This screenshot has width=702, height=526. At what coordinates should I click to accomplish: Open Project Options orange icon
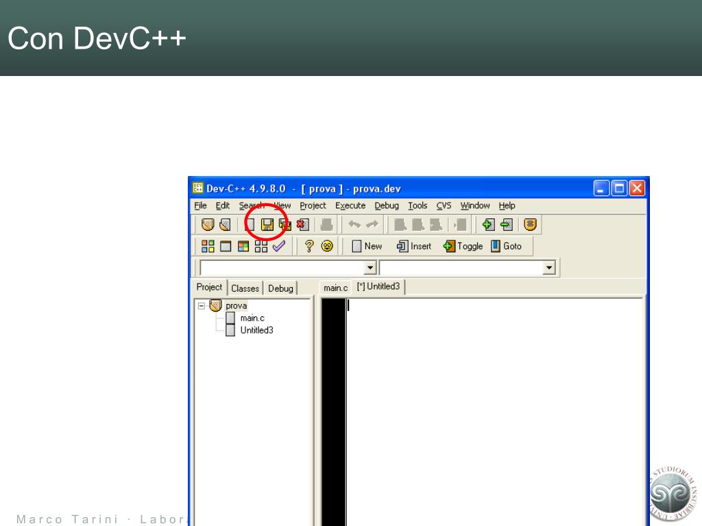coord(530,224)
